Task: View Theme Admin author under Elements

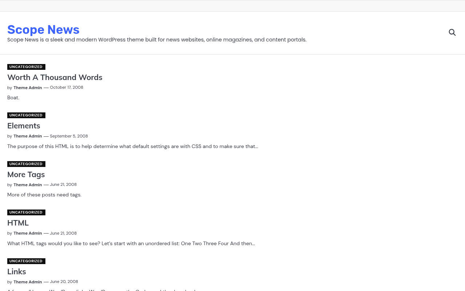Action: (28, 136)
